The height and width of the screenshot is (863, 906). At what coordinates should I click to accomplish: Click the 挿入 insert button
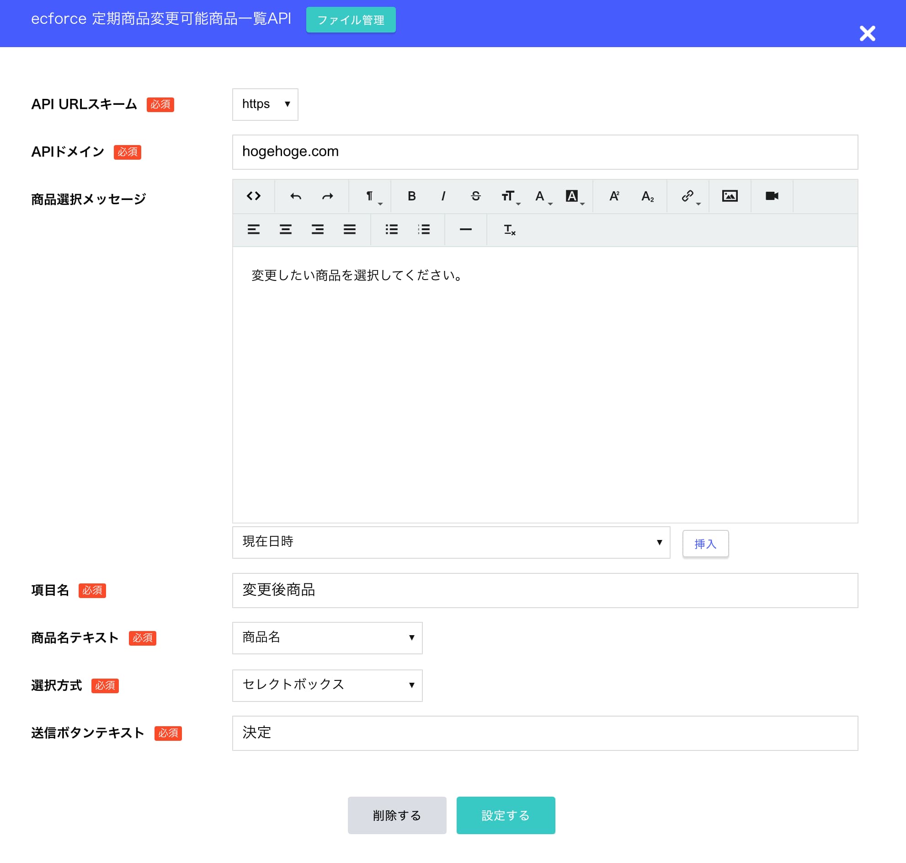coord(705,543)
